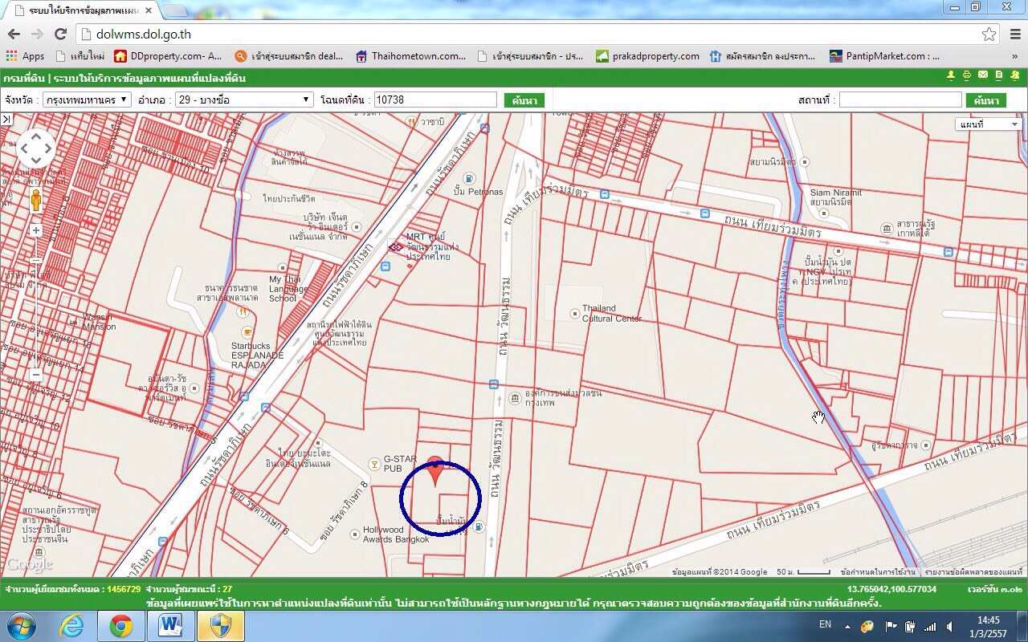
Task: Show hidden tray icons arrow
Action: pyautogui.click(x=848, y=626)
